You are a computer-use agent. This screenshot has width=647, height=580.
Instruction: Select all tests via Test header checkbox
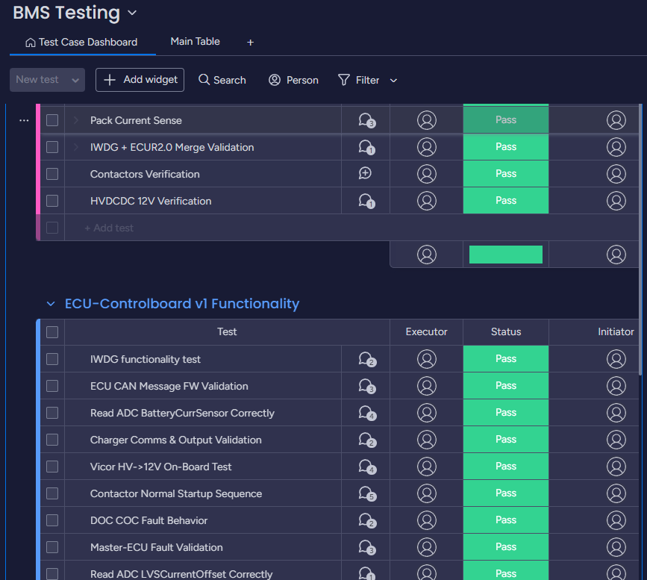coord(52,332)
